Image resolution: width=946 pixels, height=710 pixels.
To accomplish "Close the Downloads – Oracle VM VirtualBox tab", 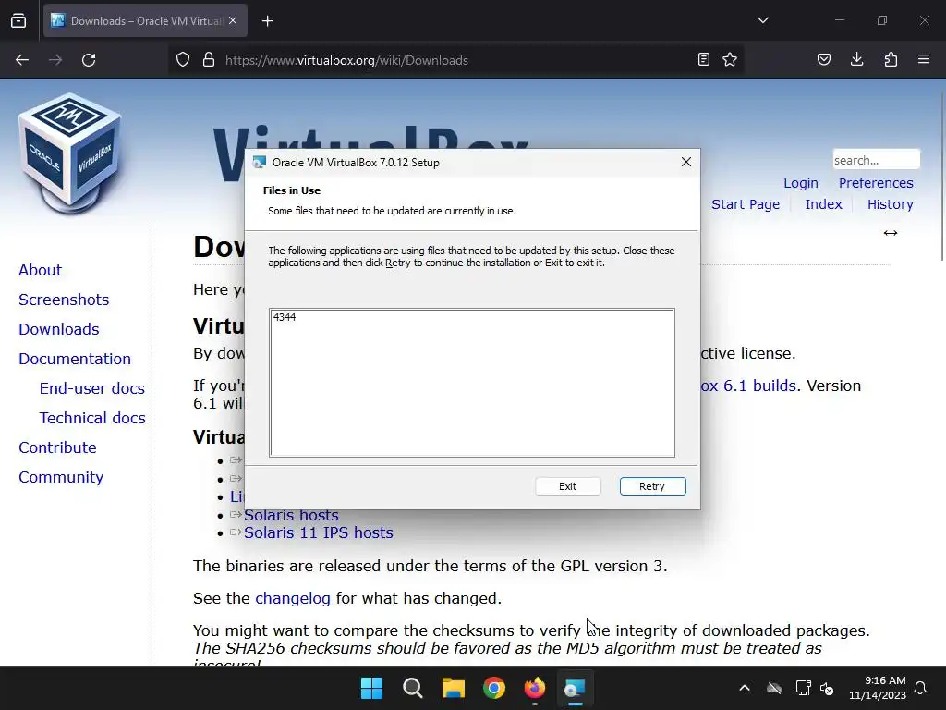I will click(x=233, y=20).
